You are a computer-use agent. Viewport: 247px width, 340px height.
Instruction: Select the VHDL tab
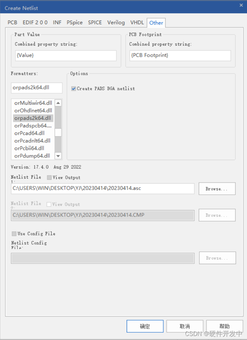[137, 22]
